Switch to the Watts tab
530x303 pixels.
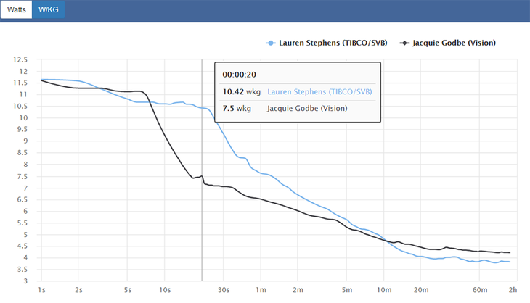(x=16, y=9)
